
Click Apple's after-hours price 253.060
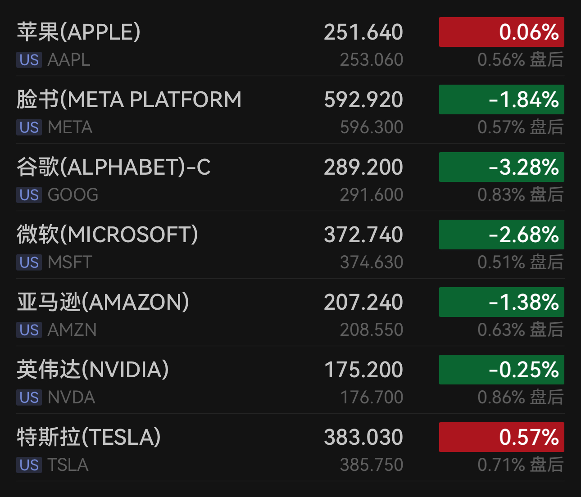pos(370,59)
